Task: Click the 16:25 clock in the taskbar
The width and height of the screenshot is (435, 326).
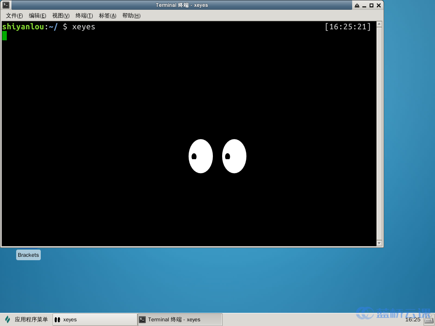Action: [x=413, y=319]
